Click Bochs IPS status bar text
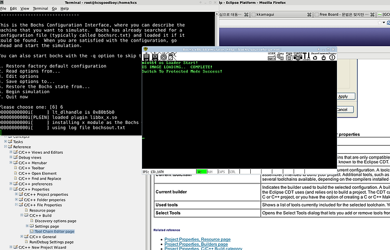This screenshot has width=390, height=250. tap(153, 172)
